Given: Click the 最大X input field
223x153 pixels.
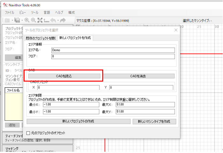Looking at the screenshot, I should (x=145, y=105).
